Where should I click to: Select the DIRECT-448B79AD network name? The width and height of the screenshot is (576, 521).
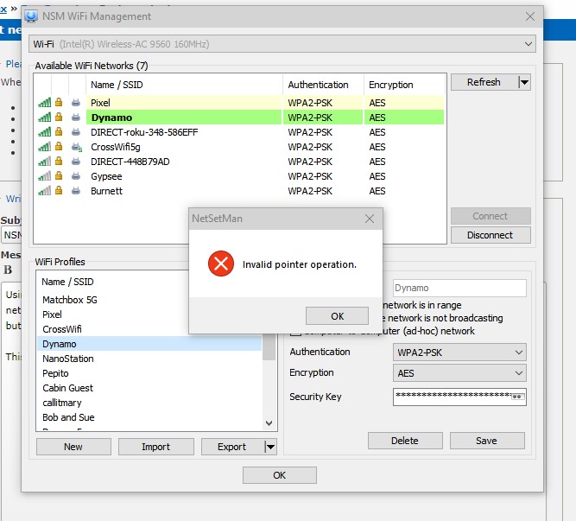coord(130,162)
